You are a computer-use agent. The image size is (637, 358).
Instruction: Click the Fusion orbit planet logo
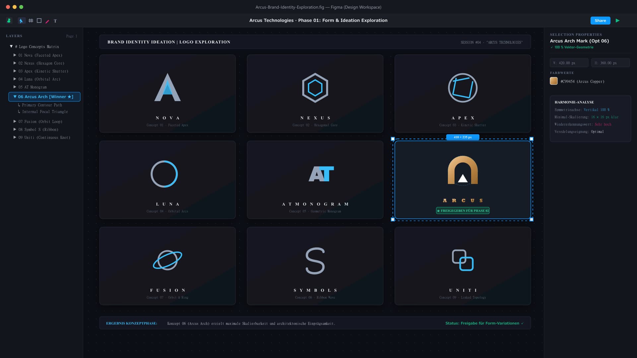pos(168,260)
